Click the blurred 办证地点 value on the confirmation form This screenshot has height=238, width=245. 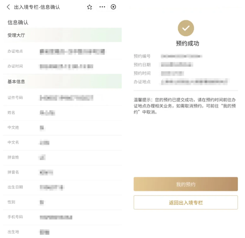(72, 51)
